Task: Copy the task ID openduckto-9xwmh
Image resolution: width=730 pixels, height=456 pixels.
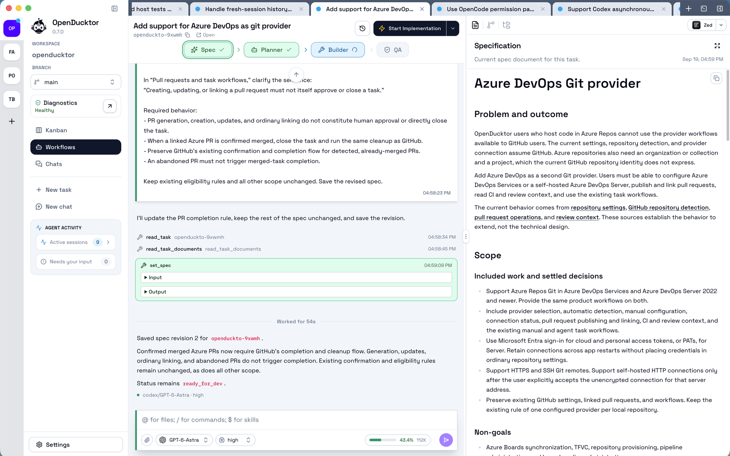Action: pos(187,35)
